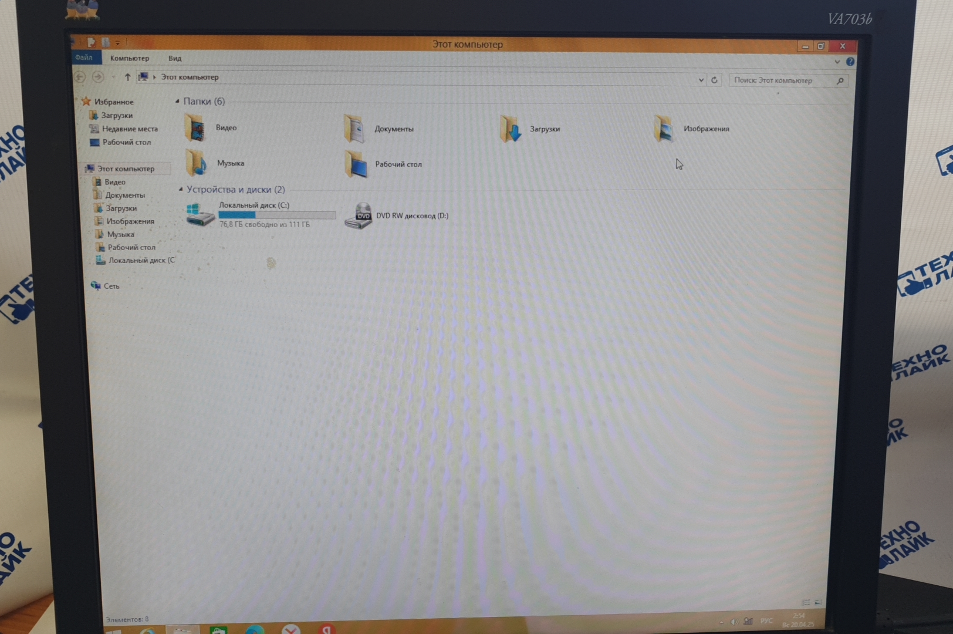The width and height of the screenshot is (953, 634).
Task: Select the Музыка folder icon
Action: coord(197,164)
